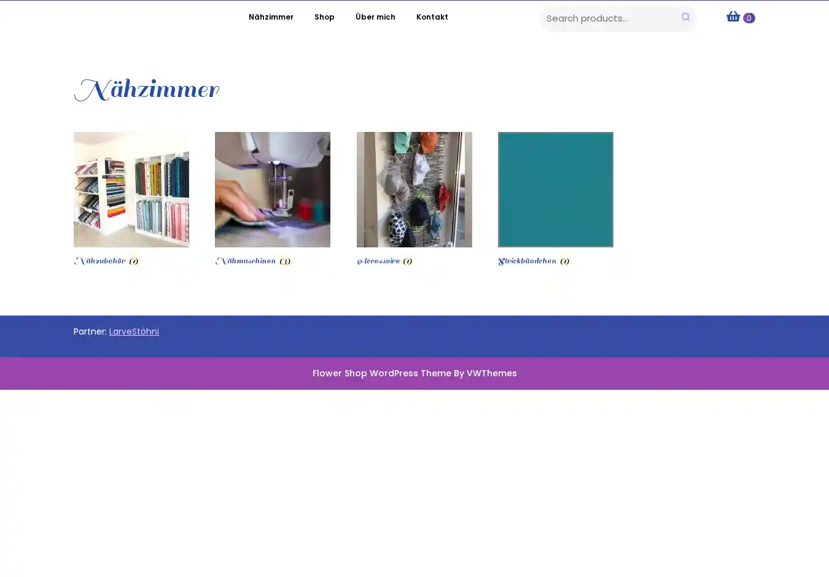Click the cart item count badge
The height and width of the screenshot is (577, 829).
tap(749, 18)
